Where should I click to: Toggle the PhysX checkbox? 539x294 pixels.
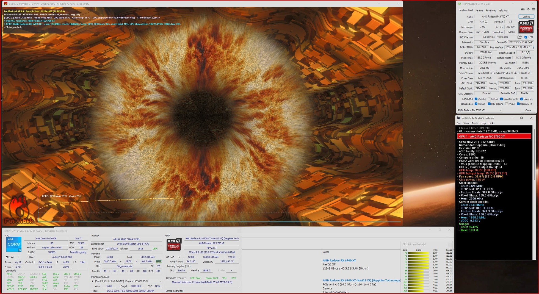506,104
